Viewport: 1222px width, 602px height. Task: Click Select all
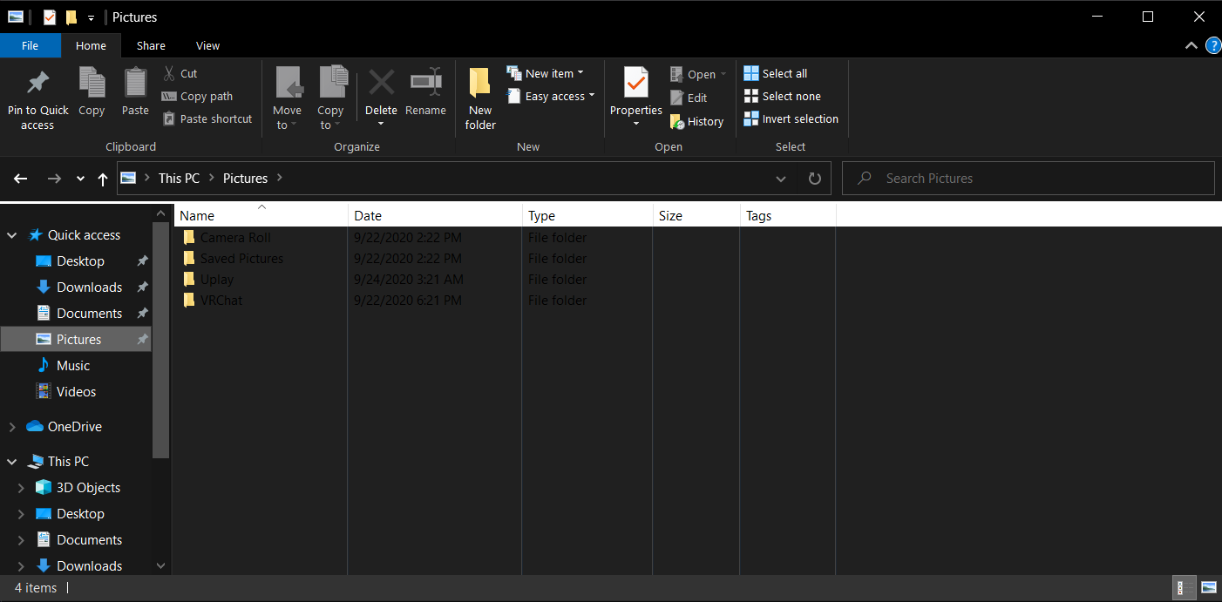776,74
